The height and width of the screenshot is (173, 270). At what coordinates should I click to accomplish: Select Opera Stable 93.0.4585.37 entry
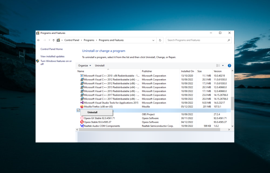coord(153,122)
